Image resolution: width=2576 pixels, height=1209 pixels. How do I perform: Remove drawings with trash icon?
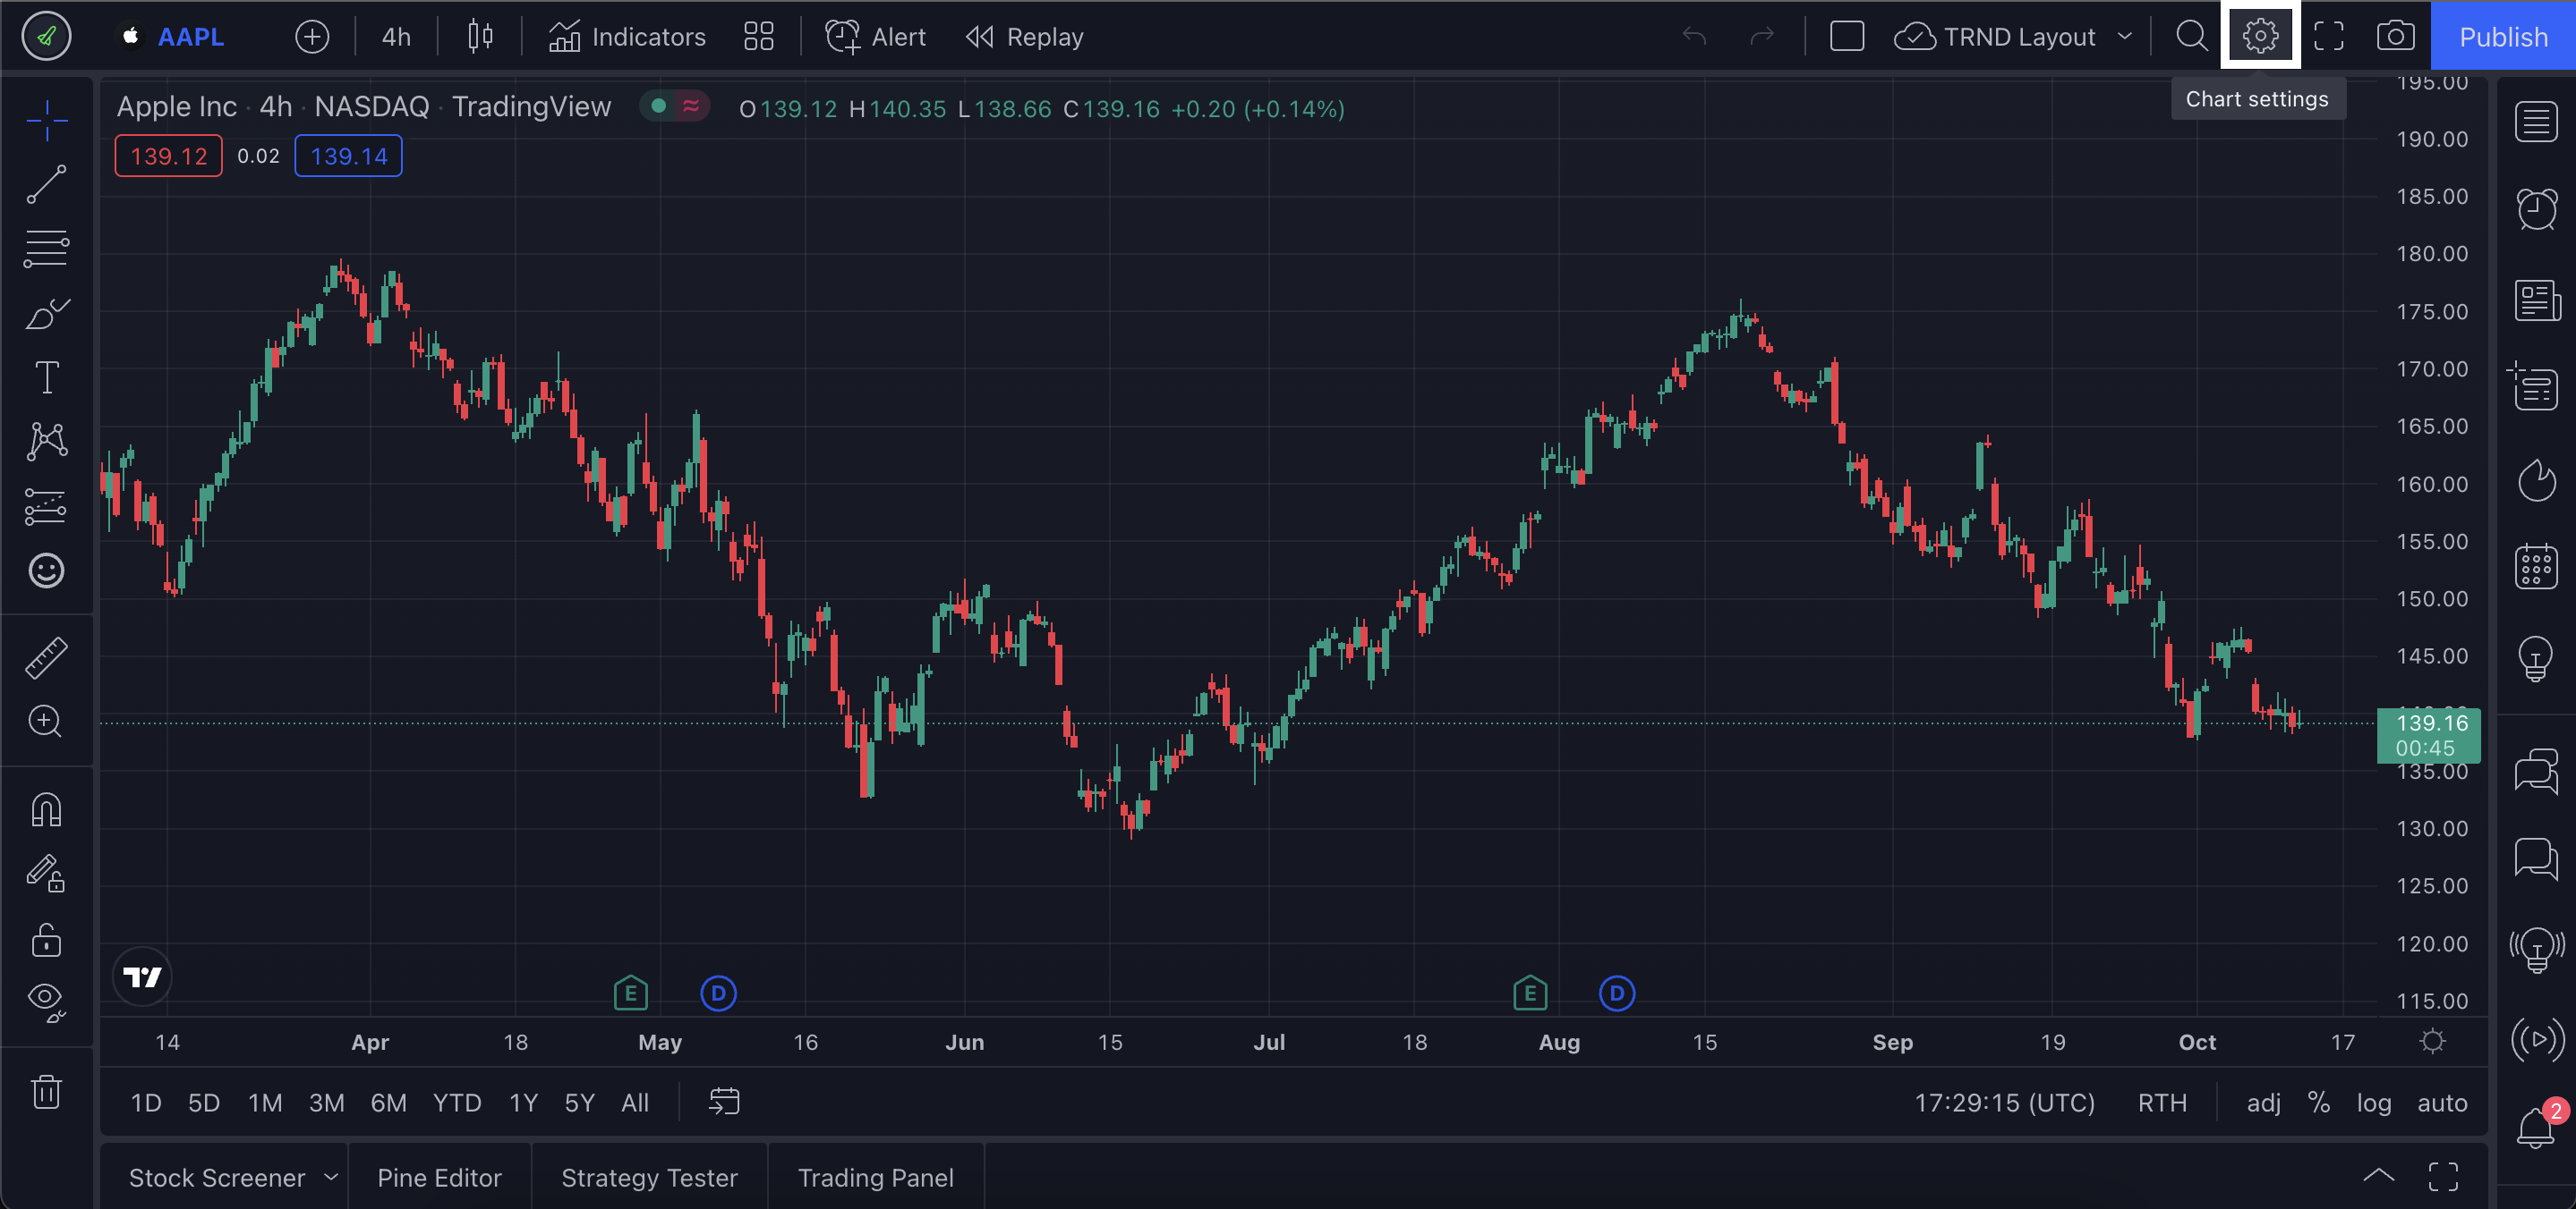click(x=46, y=1091)
